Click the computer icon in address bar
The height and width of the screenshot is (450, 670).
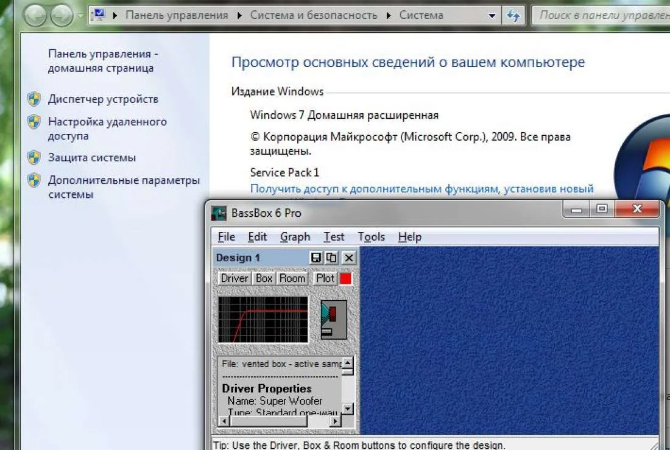coord(99,15)
